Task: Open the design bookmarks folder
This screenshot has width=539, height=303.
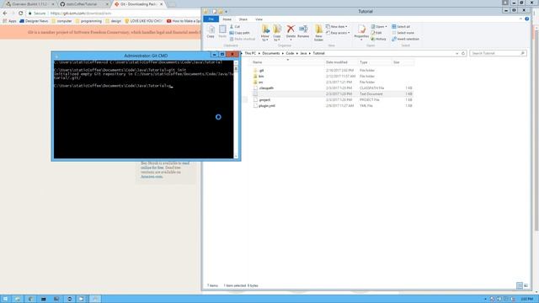Action: pyautogui.click(x=113, y=21)
